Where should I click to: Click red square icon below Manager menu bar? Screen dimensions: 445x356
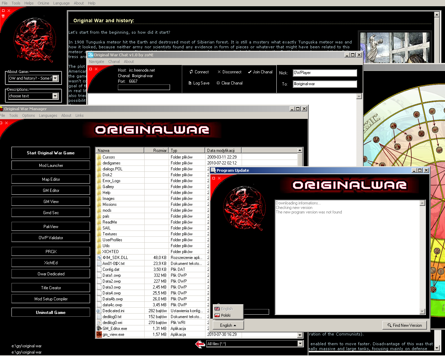tap(1, 123)
